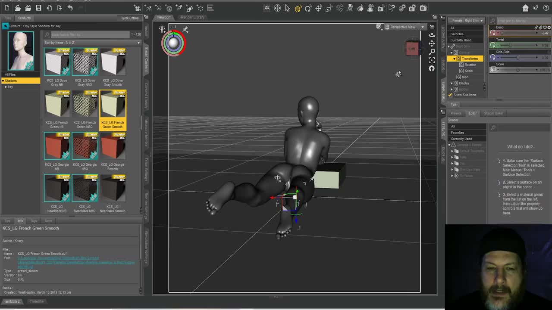Collapse the Shaders category in content tree

(3, 81)
